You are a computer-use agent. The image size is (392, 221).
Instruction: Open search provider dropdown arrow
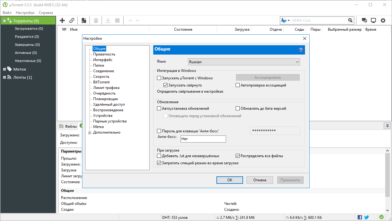(x=289, y=20)
